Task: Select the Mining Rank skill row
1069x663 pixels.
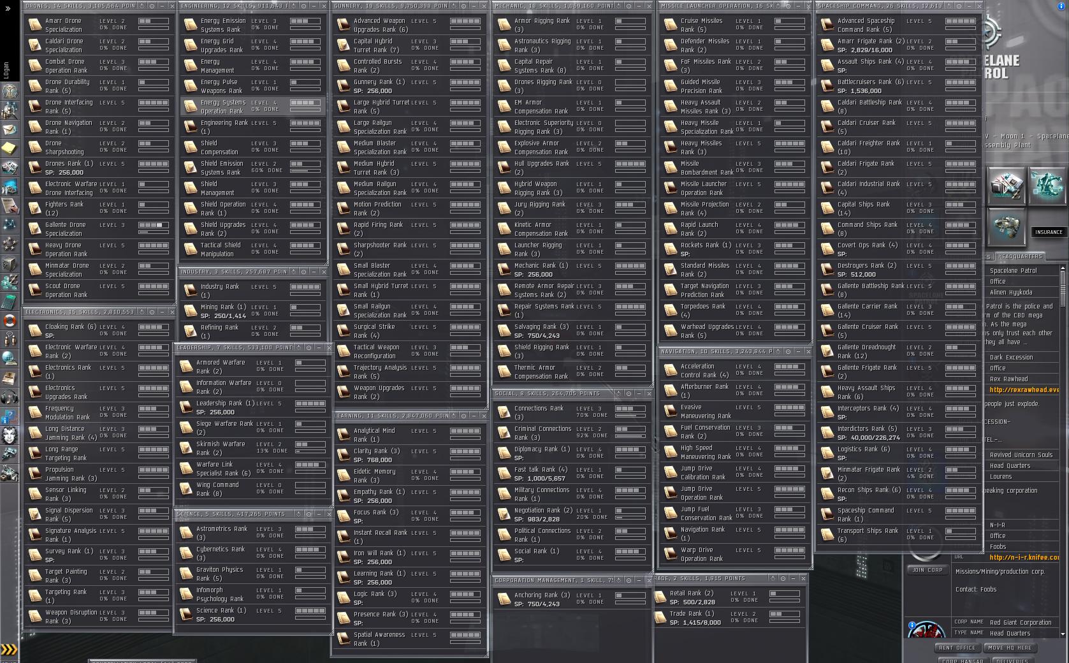Action: coord(252,311)
